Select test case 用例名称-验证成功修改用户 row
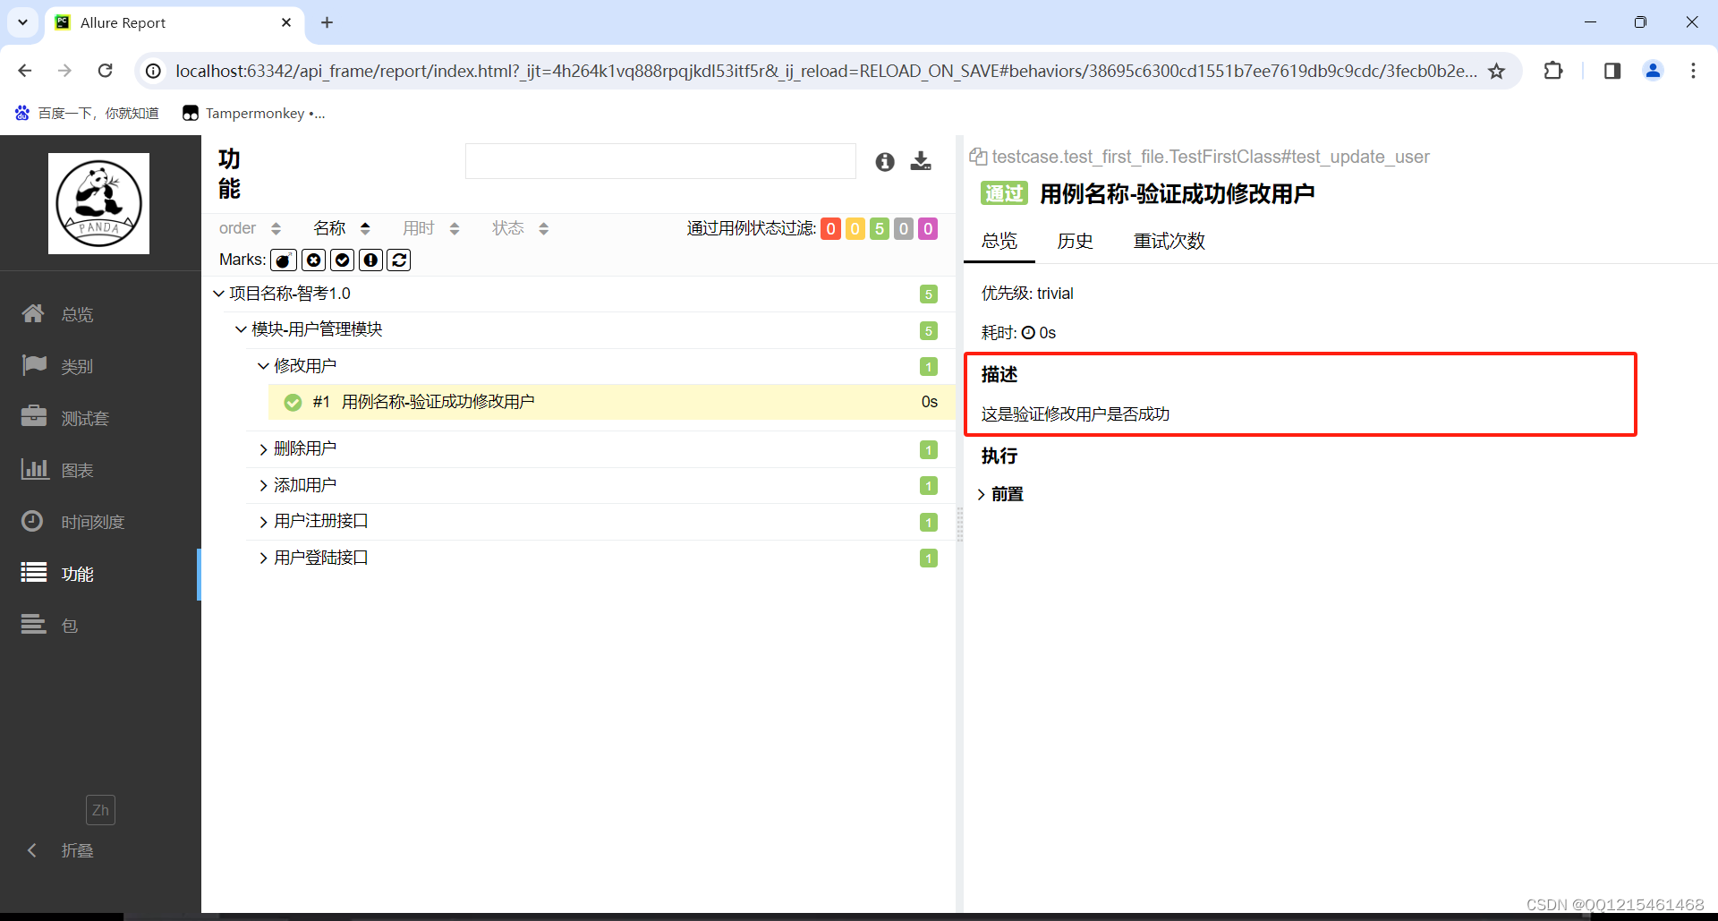The height and width of the screenshot is (921, 1718). pos(611,402)
